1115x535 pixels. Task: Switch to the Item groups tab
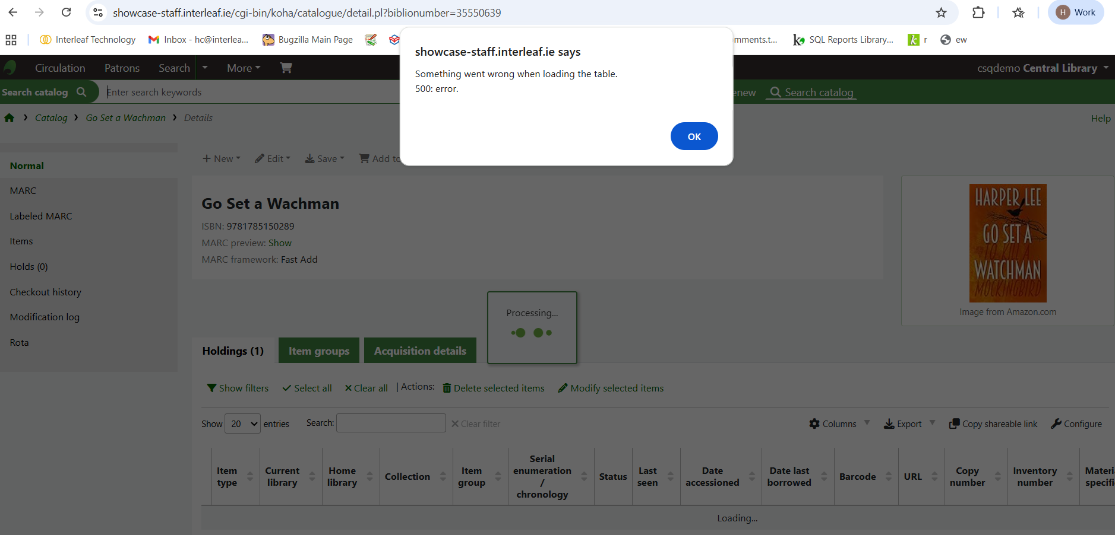(319, 351)
